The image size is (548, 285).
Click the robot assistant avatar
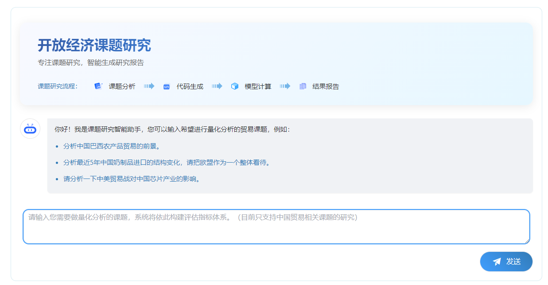(30, 129)
